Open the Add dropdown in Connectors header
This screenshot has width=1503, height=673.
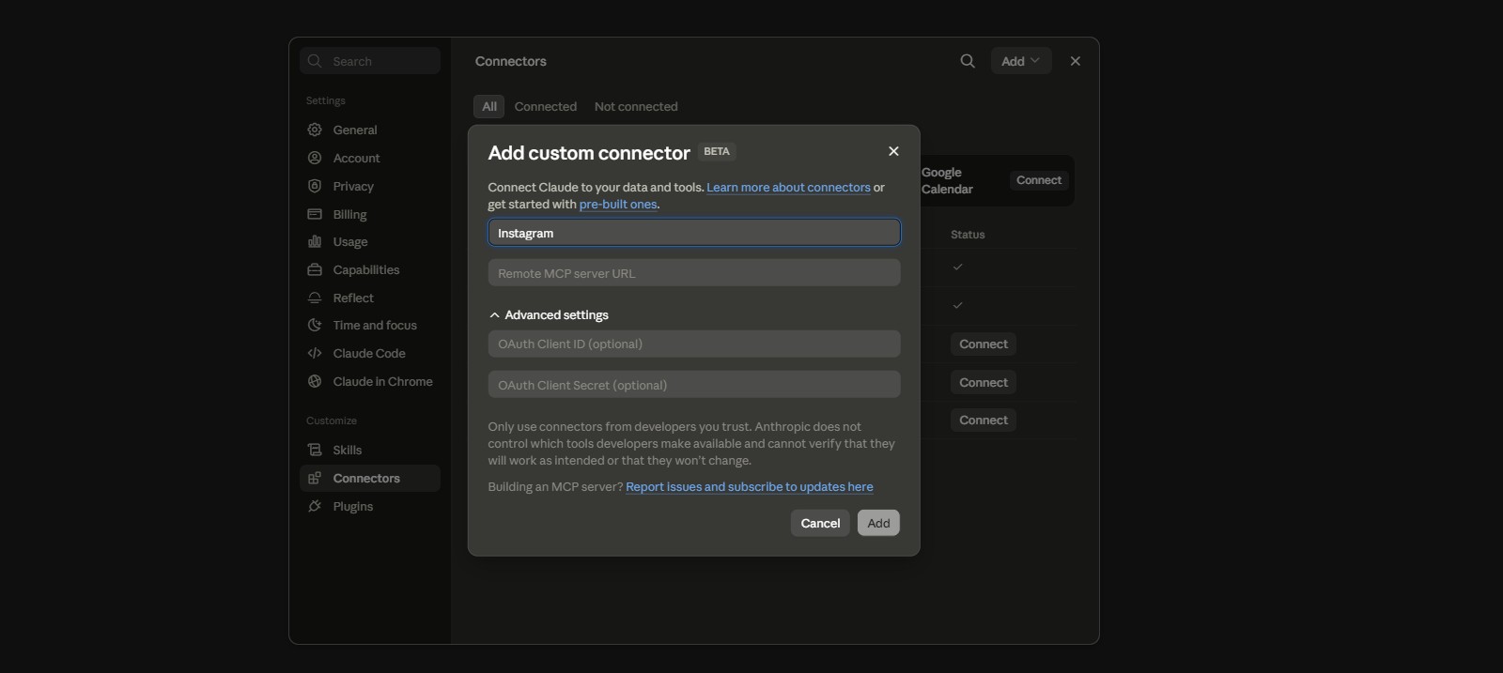(x=1021, y=61)
